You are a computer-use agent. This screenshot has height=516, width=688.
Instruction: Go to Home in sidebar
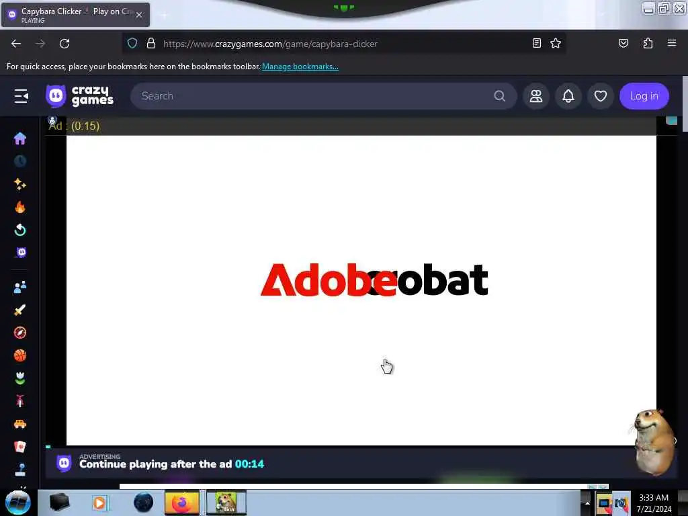point(20,138)
